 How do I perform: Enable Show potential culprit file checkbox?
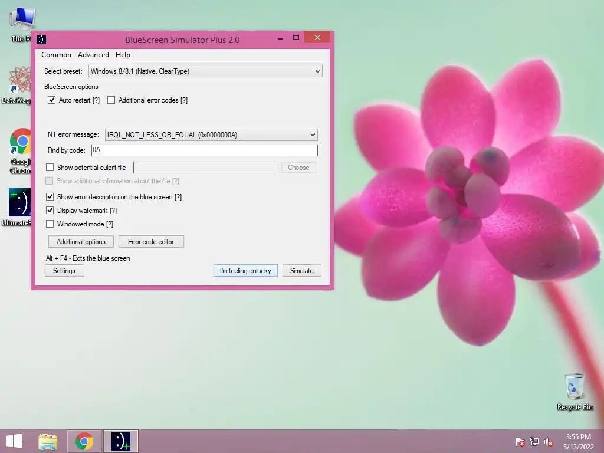point(50,167)
